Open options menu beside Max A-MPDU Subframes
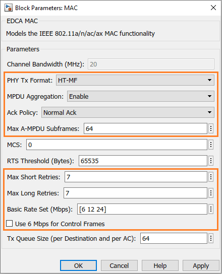The width and height of the screenshot is (222, 274). tap(211, 128)
